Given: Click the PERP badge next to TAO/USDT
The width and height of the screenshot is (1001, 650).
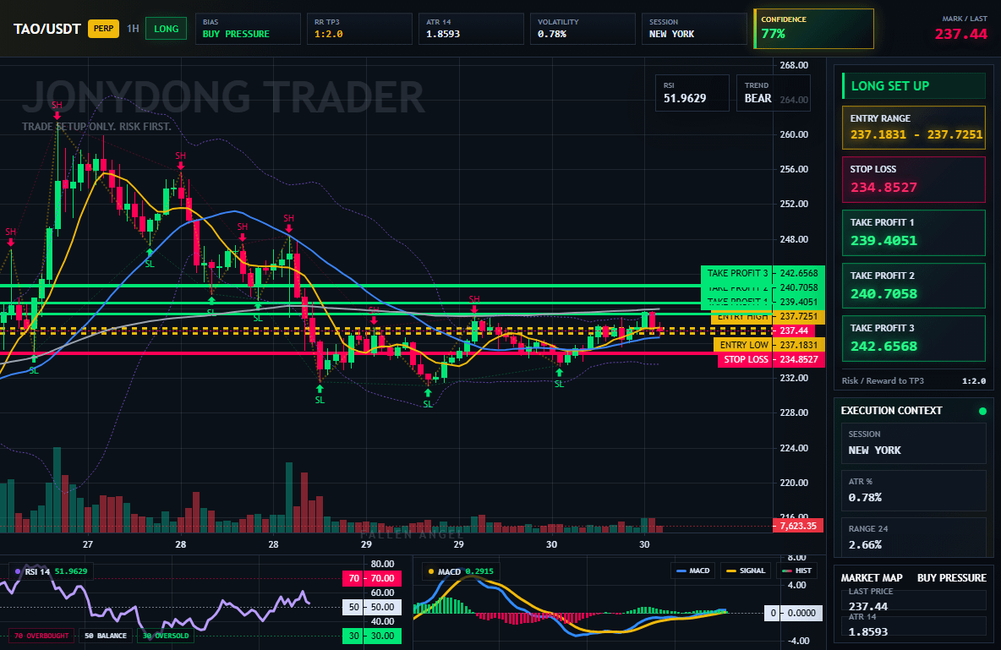Looking at the screenshot, I should (103, 29).
